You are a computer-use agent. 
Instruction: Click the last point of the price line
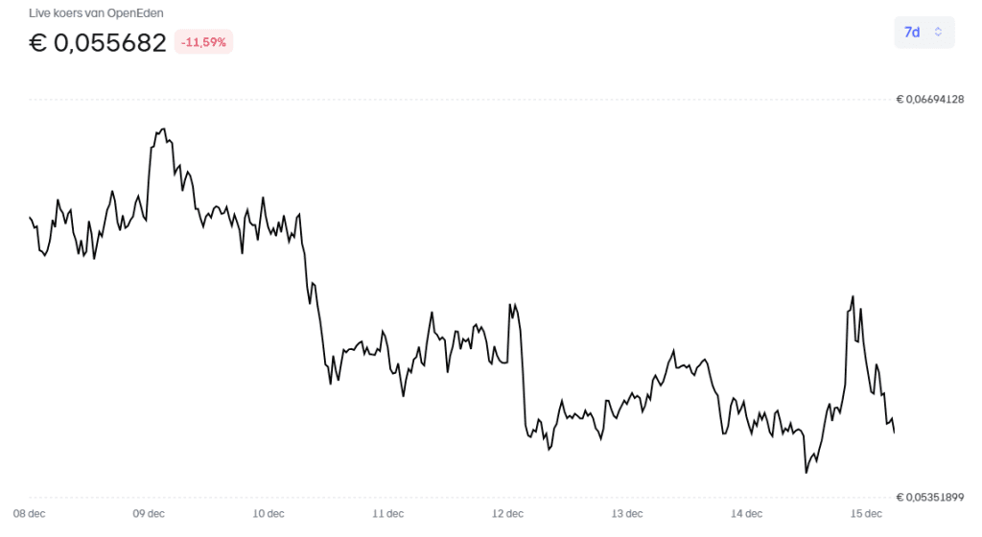click(x=894, y=432)
